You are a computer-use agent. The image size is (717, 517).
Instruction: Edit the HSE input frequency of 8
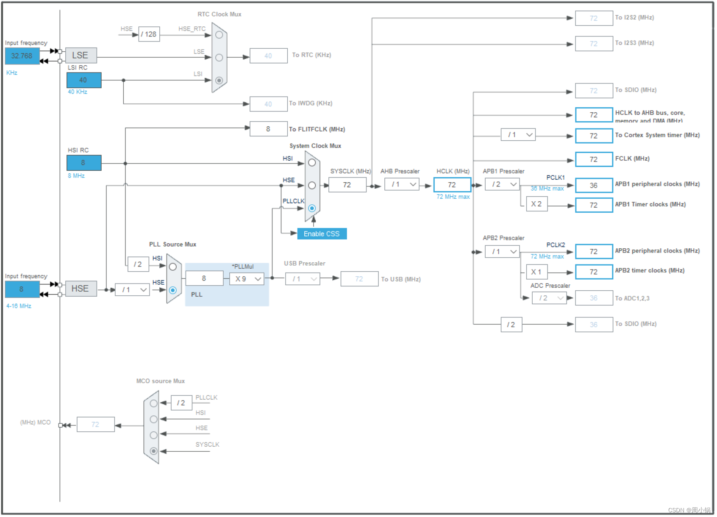[21, 289]
